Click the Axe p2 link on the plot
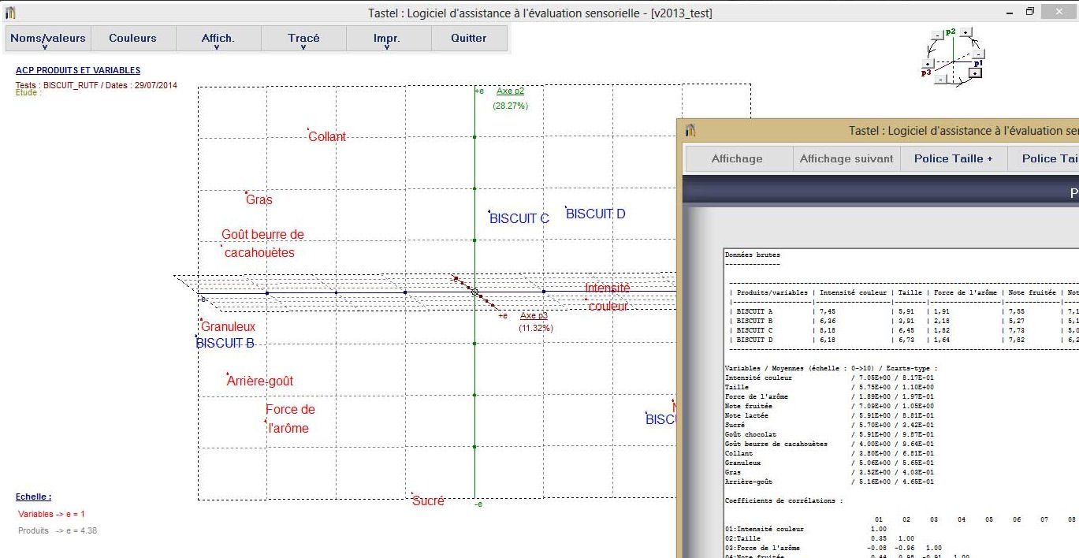The image size is (1079, 558). click(511, 91)
